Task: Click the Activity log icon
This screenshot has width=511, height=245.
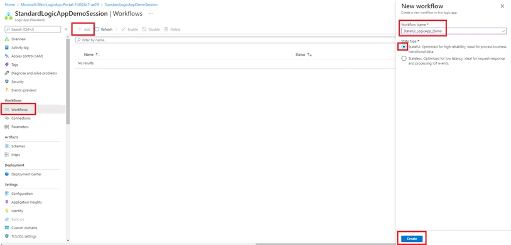Action: point(7,48)
